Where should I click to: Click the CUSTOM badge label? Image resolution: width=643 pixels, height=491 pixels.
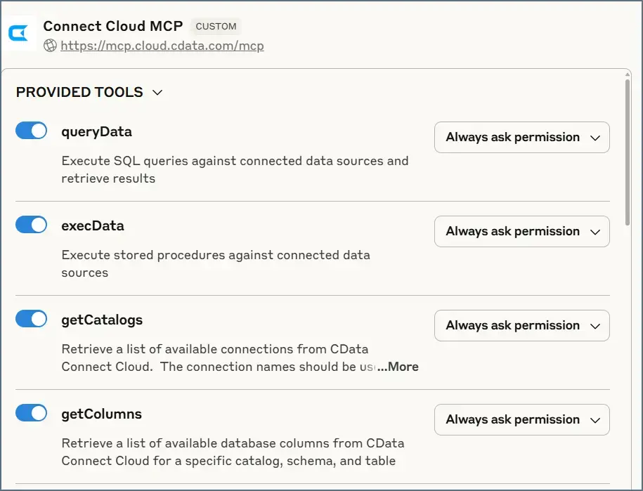tap(215, 26)
